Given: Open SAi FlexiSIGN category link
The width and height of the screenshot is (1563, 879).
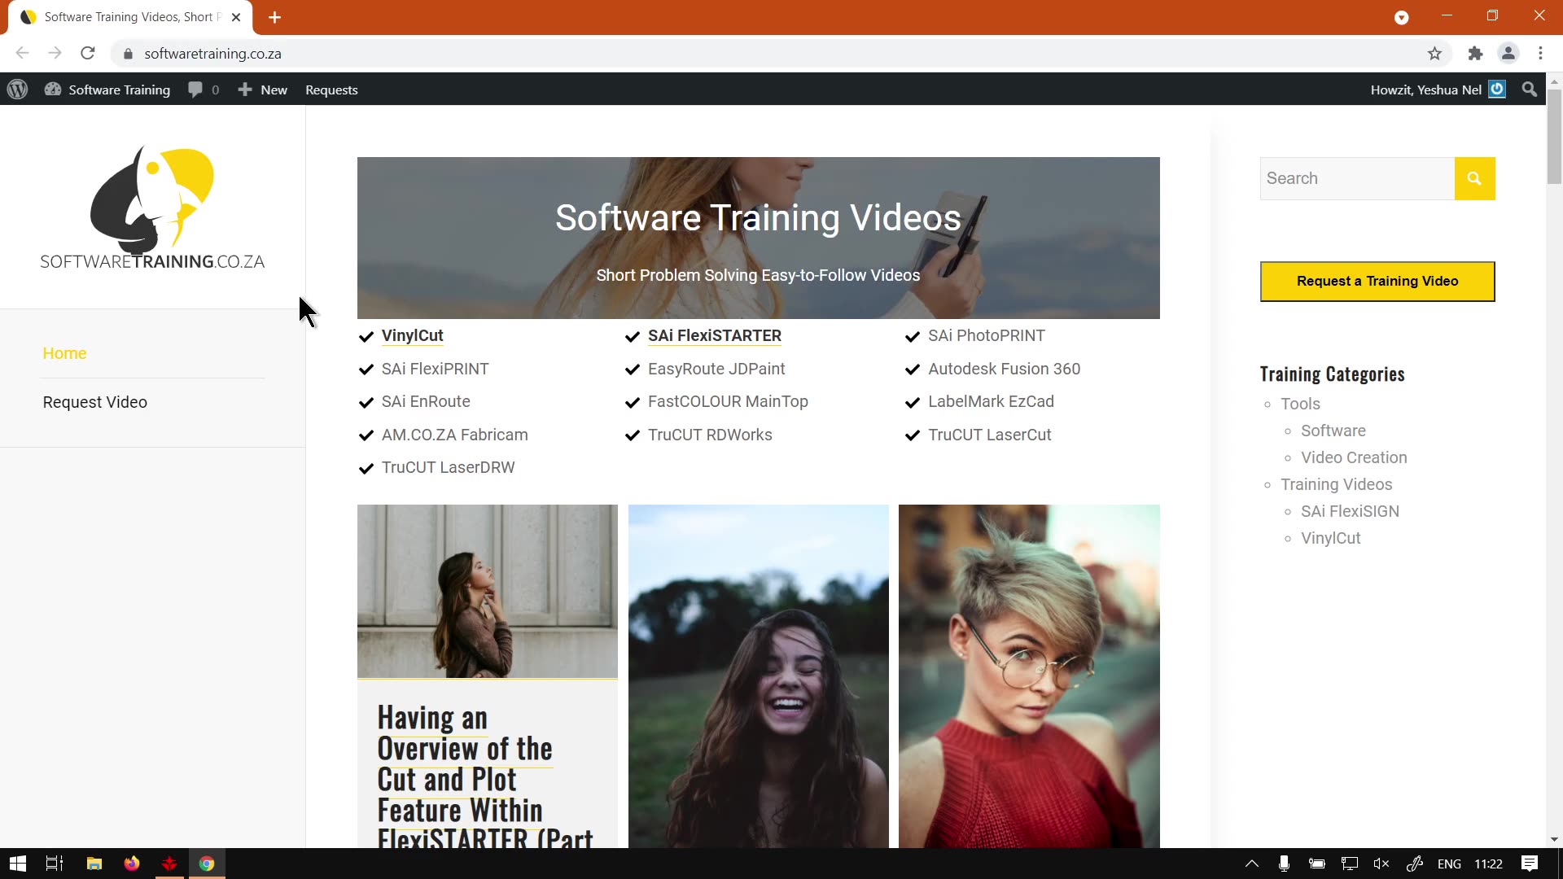Looking at the screenshot, I should tap(1350, 511).
